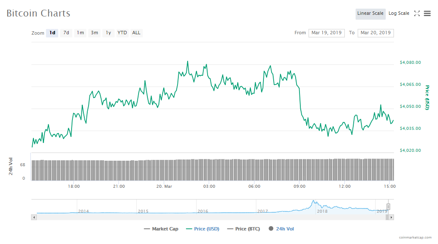Viewport: 438px width, 244px height.
Task: Toggle the 24h Vol legend dot
Action: (x=270, y=229)
